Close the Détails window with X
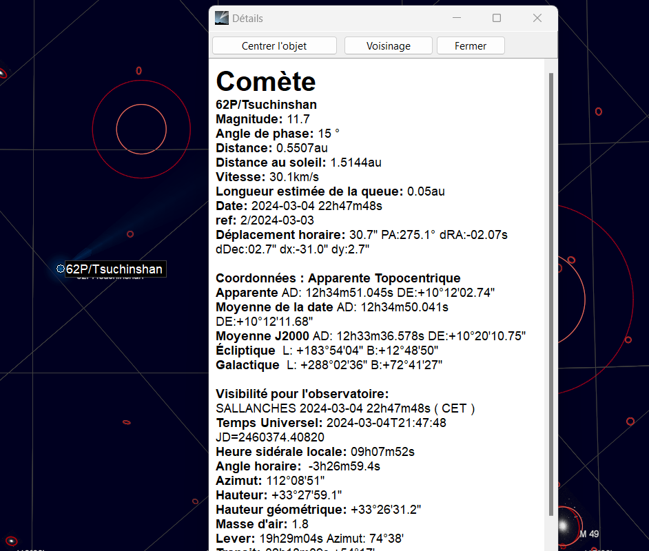 pyautogui.click(x=537, y=19)
